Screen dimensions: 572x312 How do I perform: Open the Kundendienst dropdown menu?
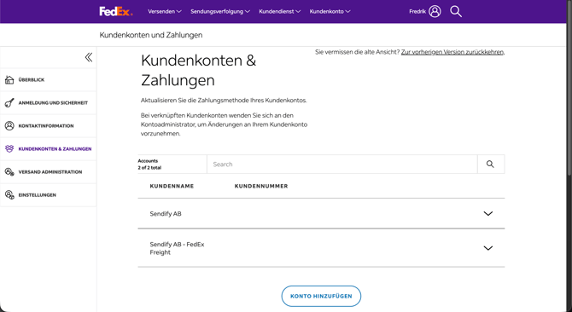(280, 11)
